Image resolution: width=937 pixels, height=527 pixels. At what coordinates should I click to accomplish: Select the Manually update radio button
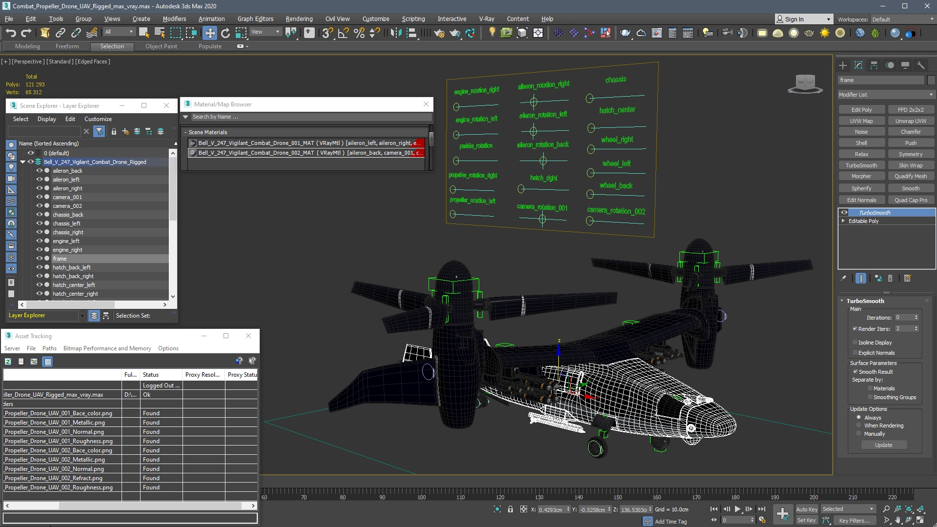coord(859,434)
